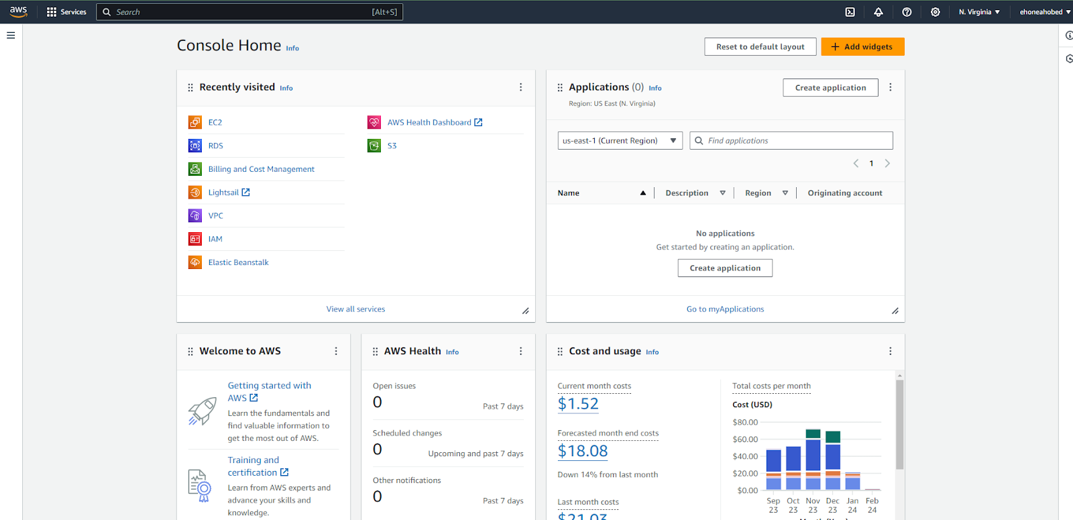Image resolution: width=1073 pixels, height=520 pixels.
Task: Open the Elastic Beanstalk link
Action: point(238,262)
